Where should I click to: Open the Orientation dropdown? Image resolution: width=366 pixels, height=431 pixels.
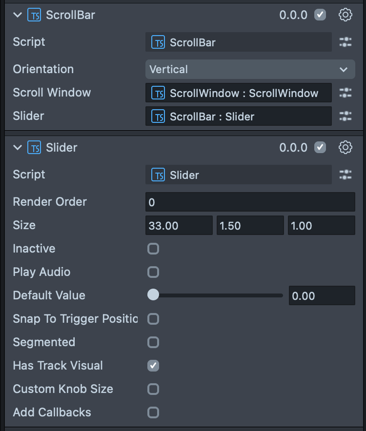point(250,69)
